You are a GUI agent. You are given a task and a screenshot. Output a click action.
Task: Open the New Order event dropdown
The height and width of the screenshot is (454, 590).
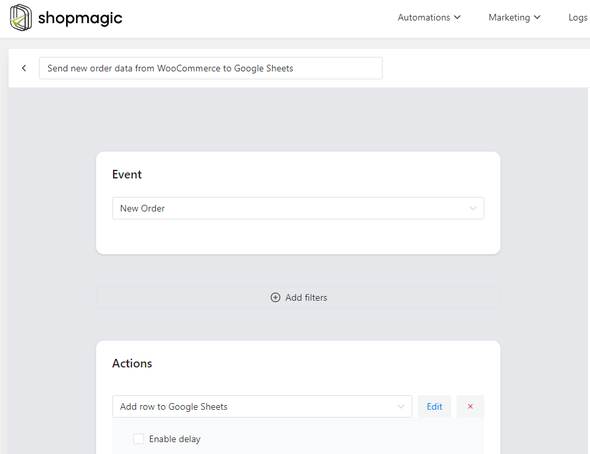tap(298, 208)
